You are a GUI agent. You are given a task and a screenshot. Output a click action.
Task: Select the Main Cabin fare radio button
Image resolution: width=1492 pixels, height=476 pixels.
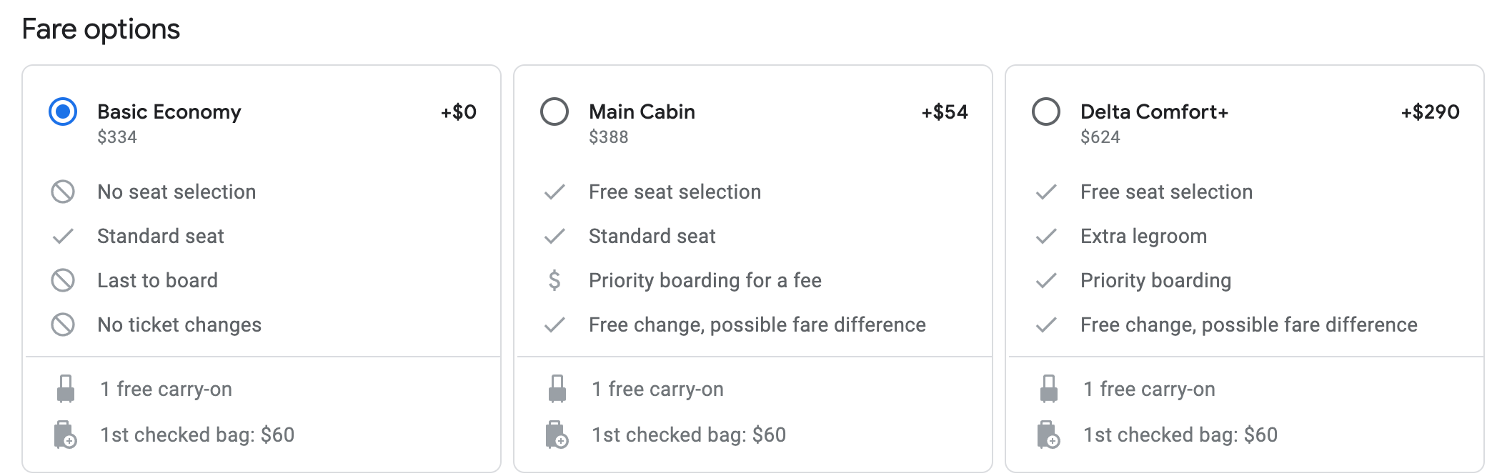tap(554, 111)
